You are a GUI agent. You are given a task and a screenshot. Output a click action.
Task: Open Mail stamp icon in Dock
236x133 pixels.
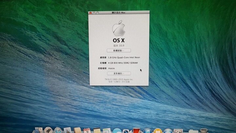pyautogui.click(x=68, y=130)
